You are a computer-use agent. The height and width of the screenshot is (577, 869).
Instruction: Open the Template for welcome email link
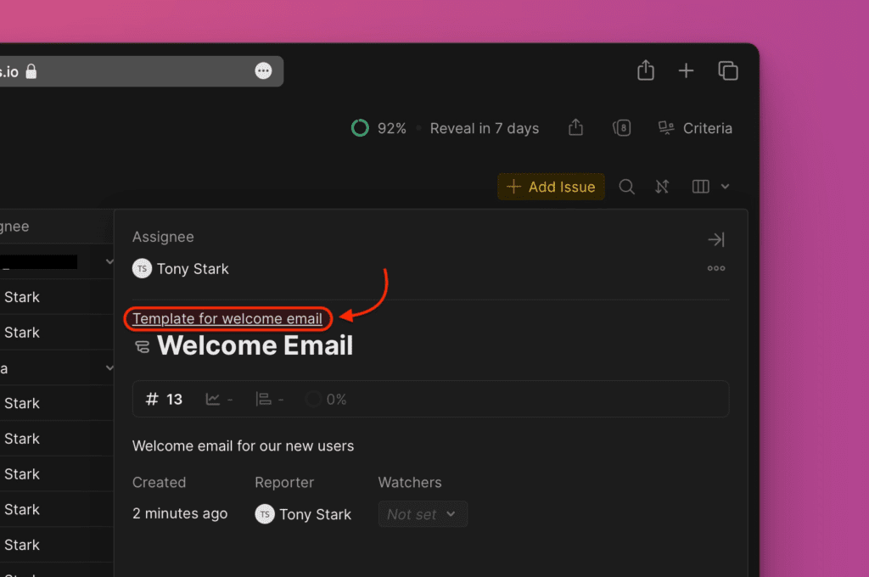227,319
